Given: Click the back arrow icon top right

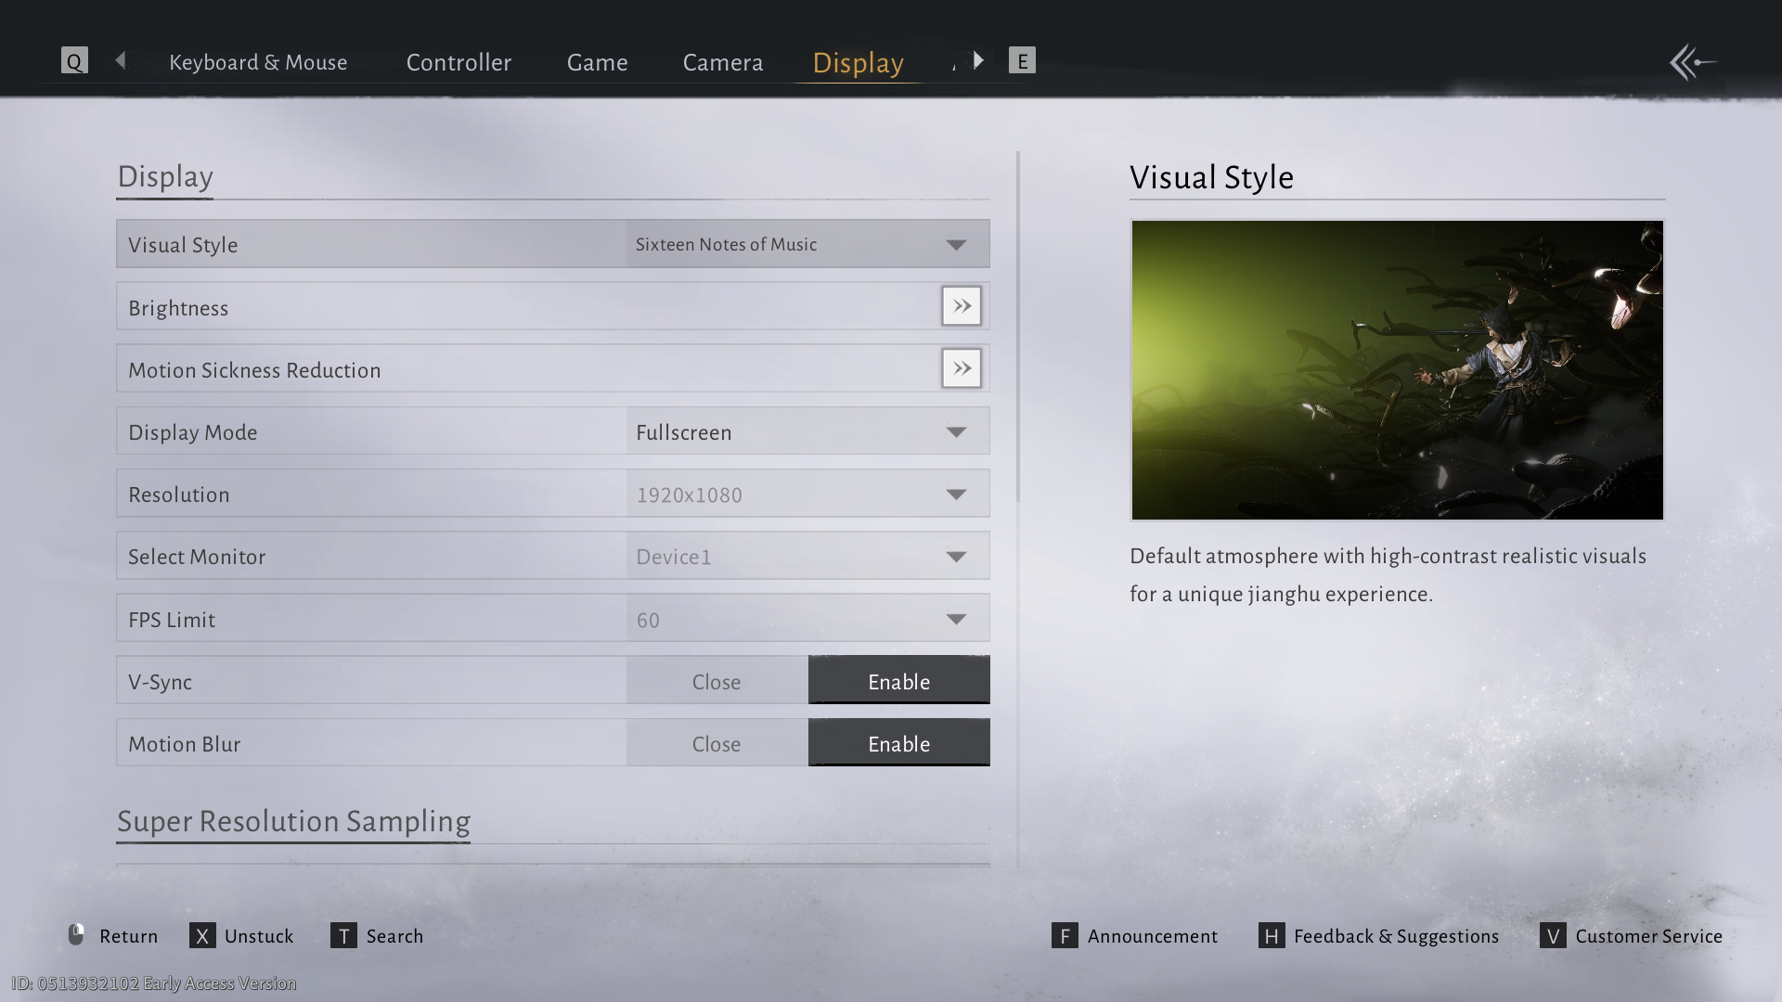Looking at the screenshot, I should pos(1693,62).
